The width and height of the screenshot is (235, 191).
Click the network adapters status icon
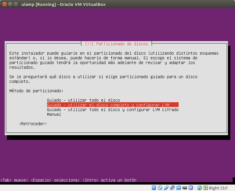(x=172, y=187)
